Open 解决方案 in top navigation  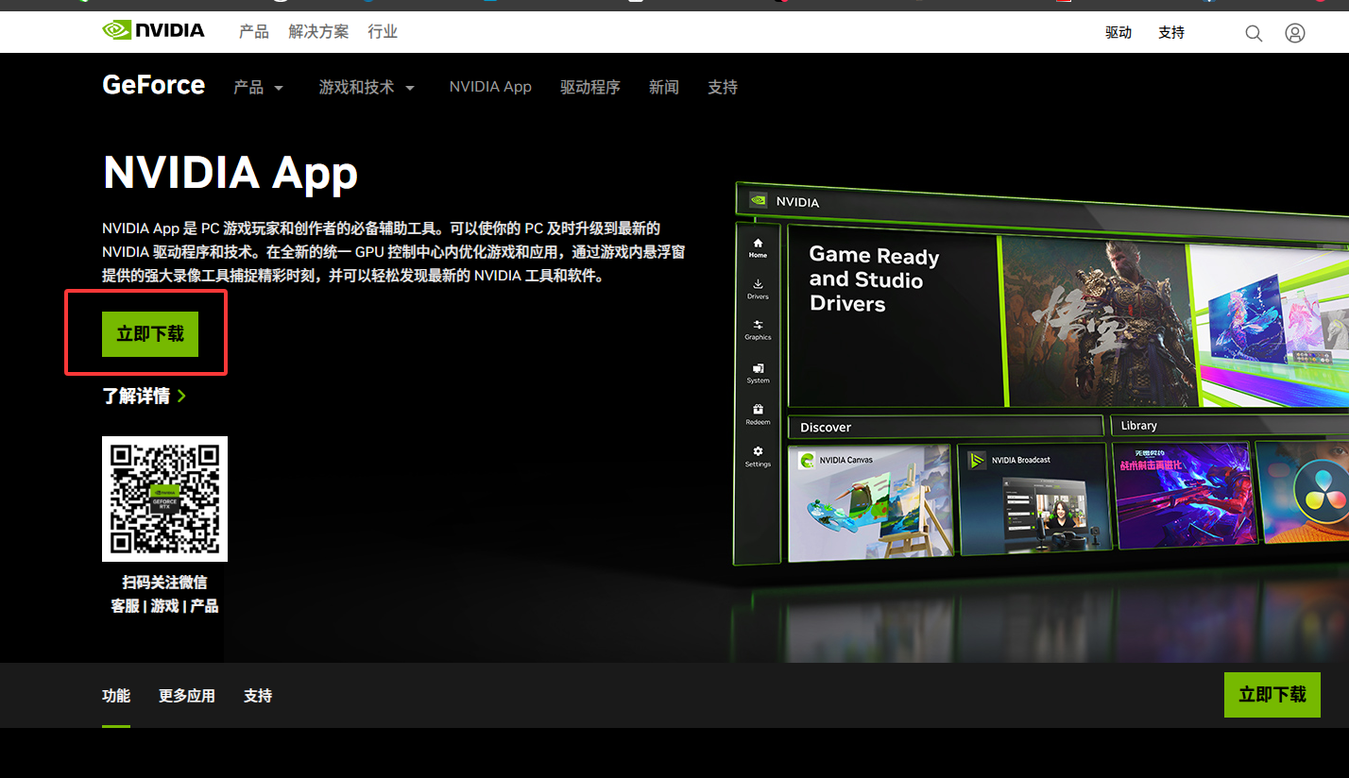[x=318, y=32]
